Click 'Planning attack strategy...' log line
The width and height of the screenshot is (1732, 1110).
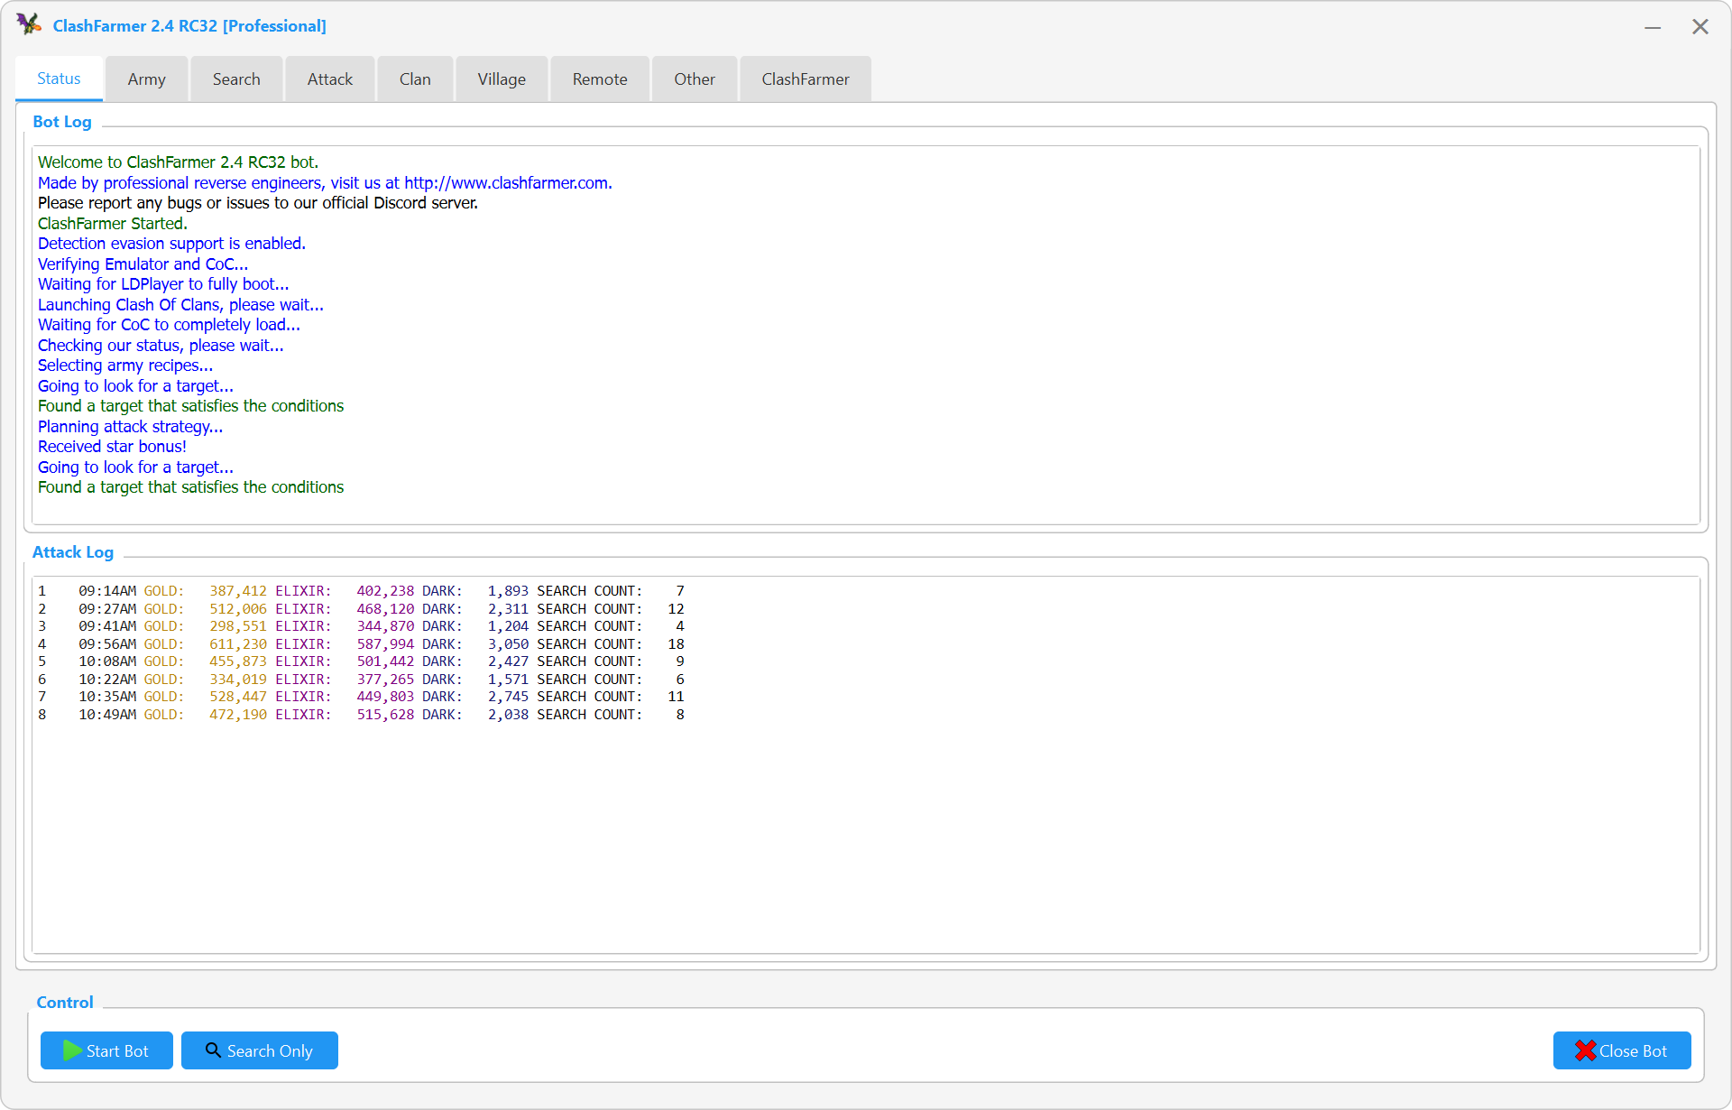130,427
